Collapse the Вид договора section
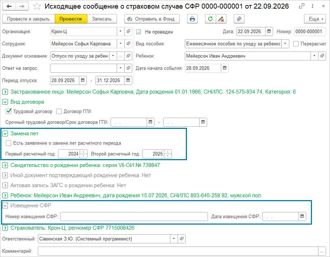The width and height of the screenshot is (330, 257). pyautogui.click(x=5, y=102)
